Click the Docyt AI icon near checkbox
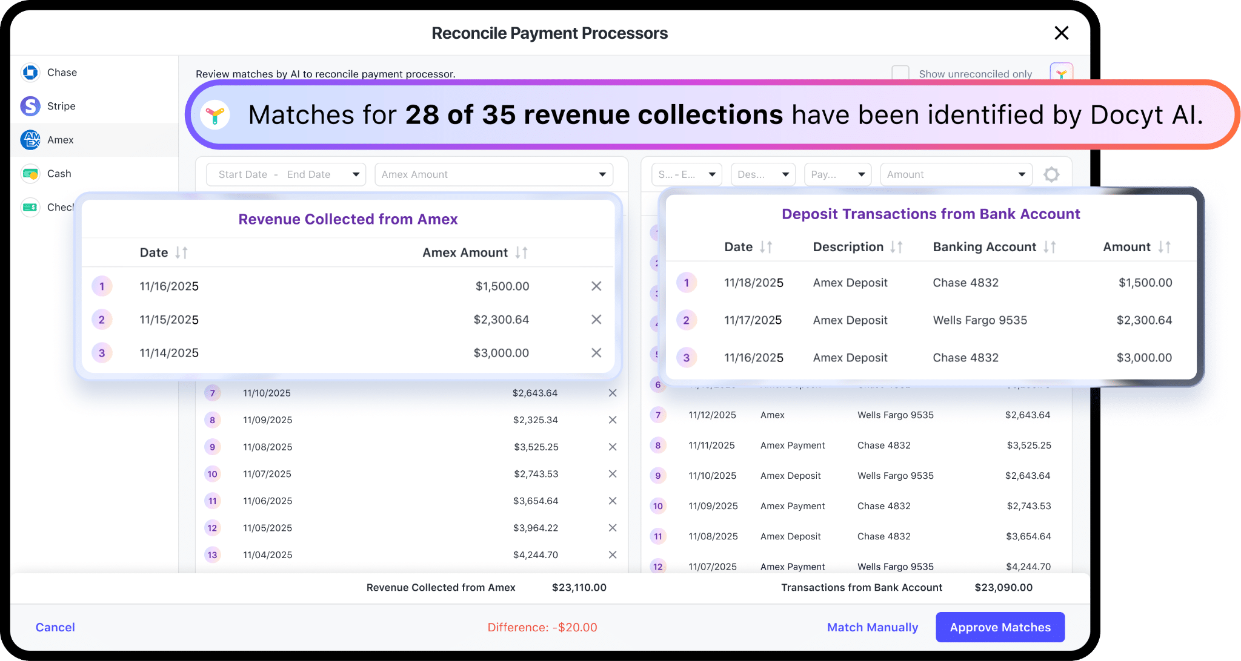This screenshot has height=661, width=1241. point(1061,73)
